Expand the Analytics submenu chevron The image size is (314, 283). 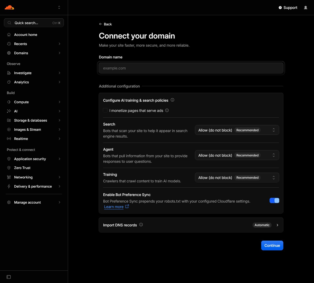(59, 82)
